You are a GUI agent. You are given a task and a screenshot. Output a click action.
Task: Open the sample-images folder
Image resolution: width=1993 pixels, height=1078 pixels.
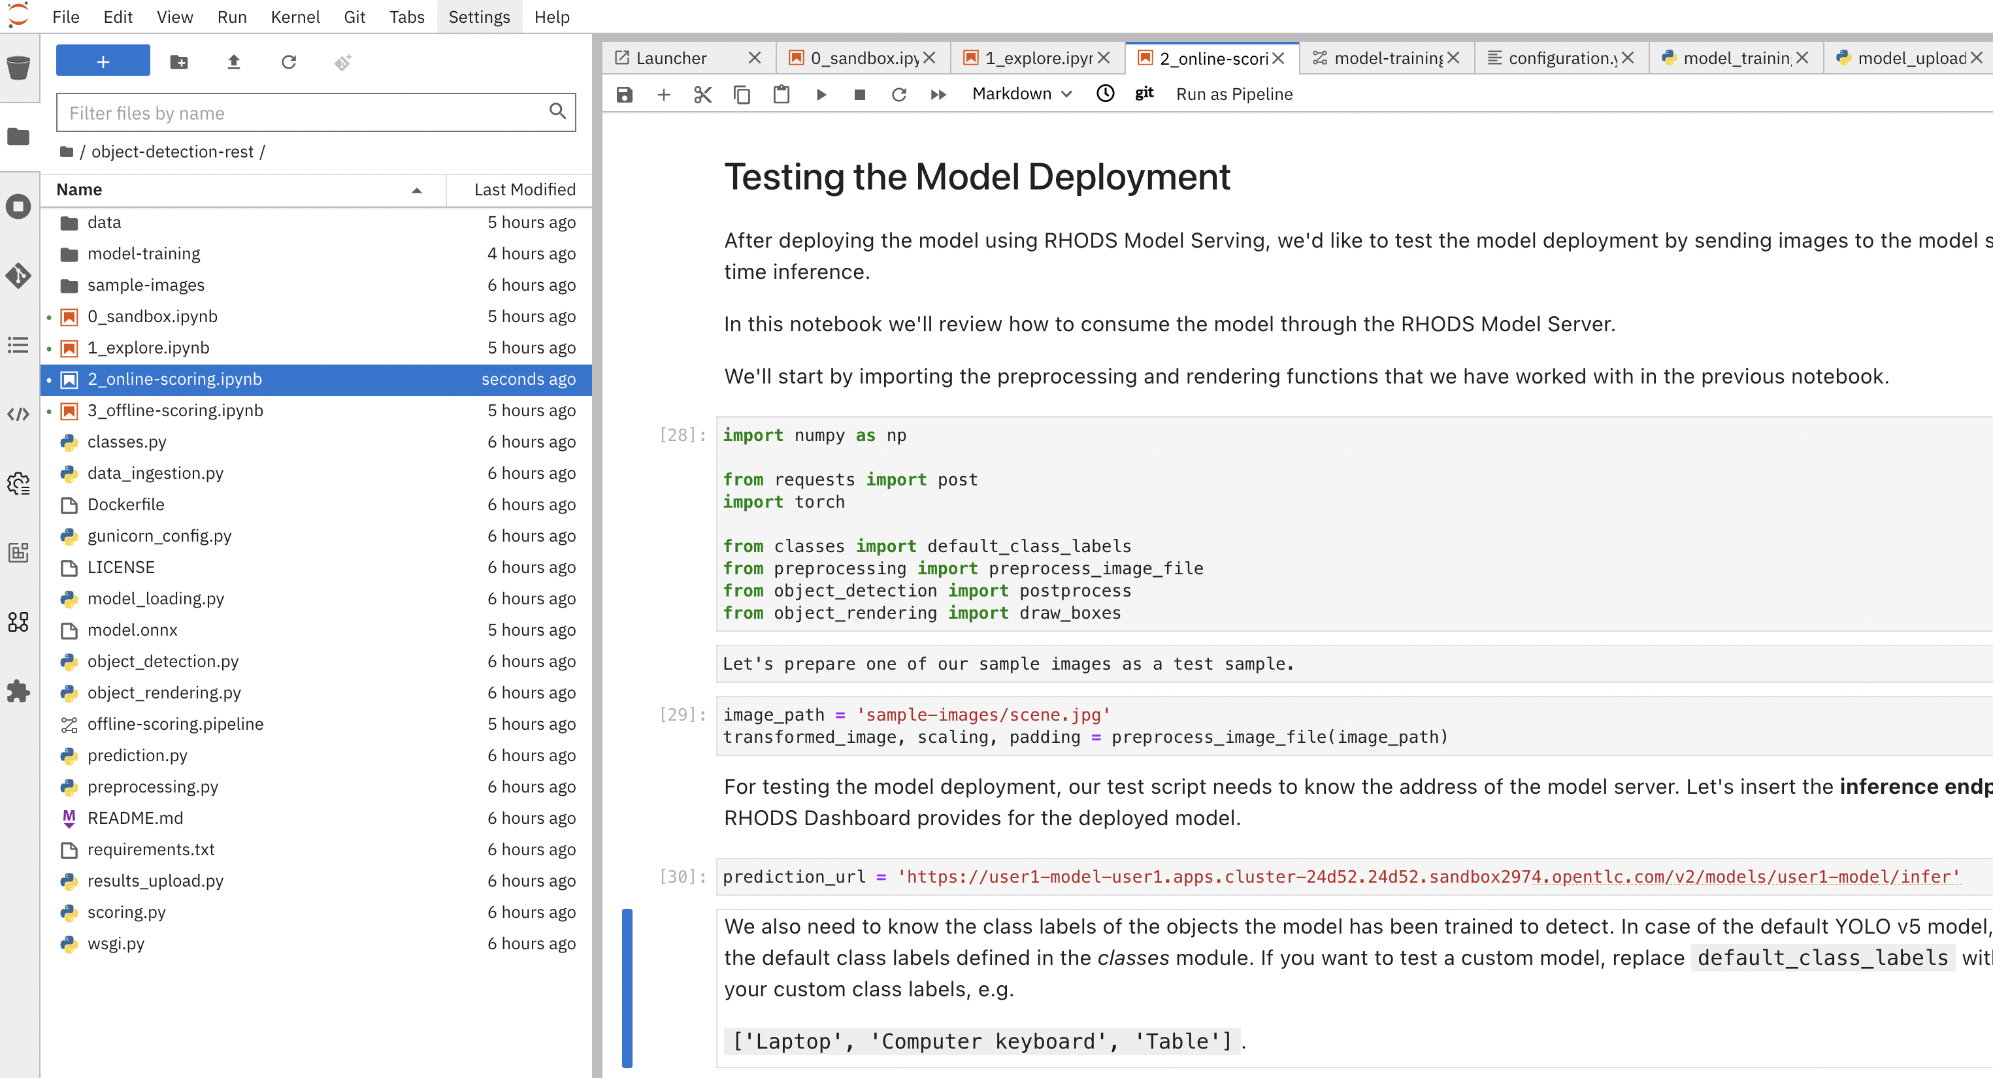pos(316,285)
